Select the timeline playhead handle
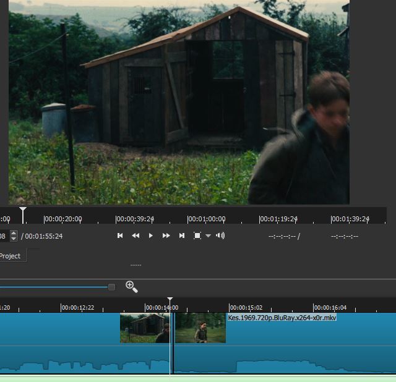This screenshot has width=396, height=382. tap(170, 299)
